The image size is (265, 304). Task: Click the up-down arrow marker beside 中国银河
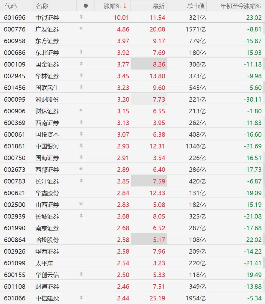tap(81, 145)
